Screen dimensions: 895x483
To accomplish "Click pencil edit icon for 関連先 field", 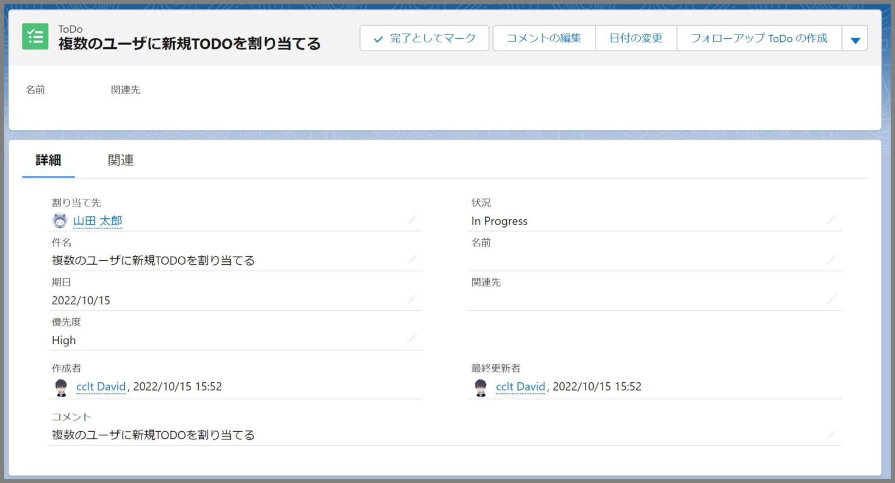I will click(x=831, y=300).
